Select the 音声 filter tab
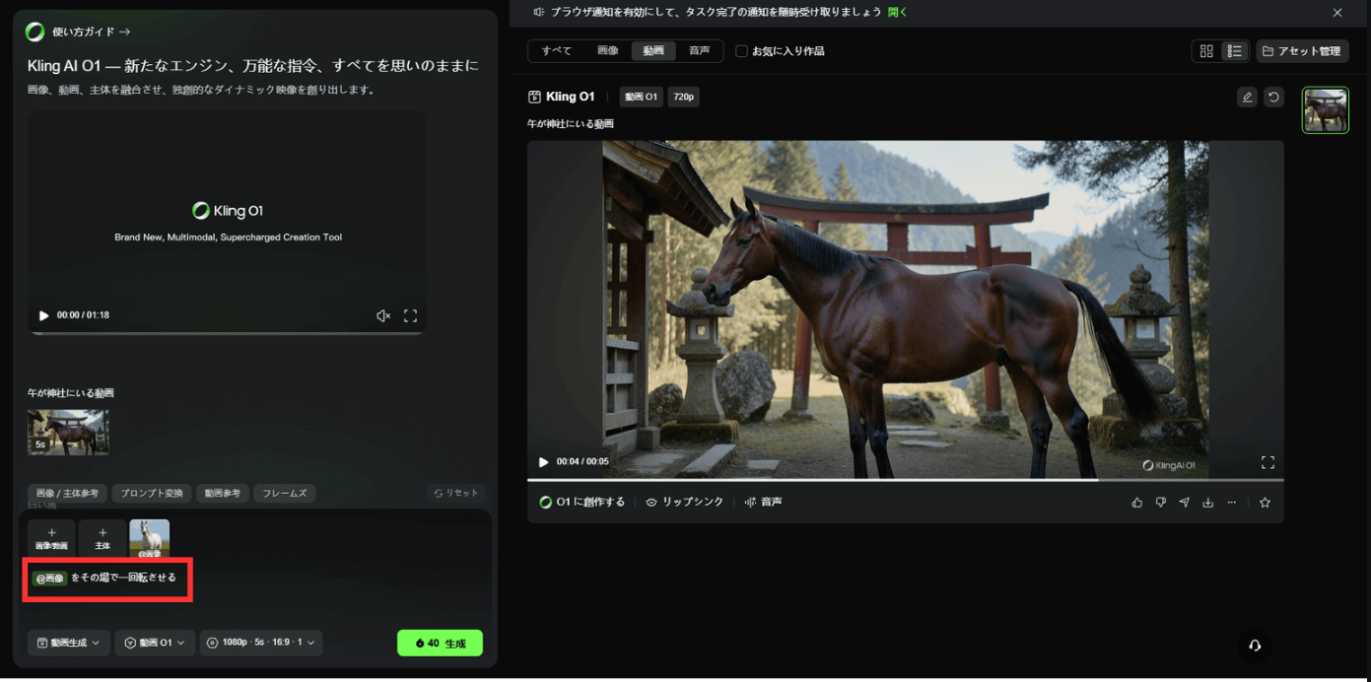Viewport: 1371px width, 682px height. click(x=699, y=51)
